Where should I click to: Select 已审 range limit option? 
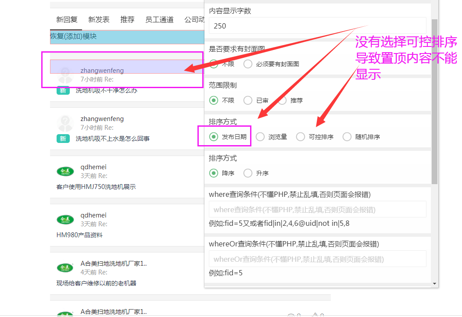[248, 100]
